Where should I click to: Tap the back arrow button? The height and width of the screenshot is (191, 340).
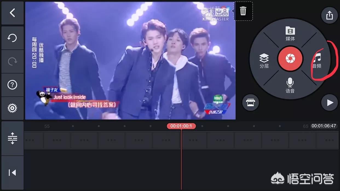click(12, 13)
